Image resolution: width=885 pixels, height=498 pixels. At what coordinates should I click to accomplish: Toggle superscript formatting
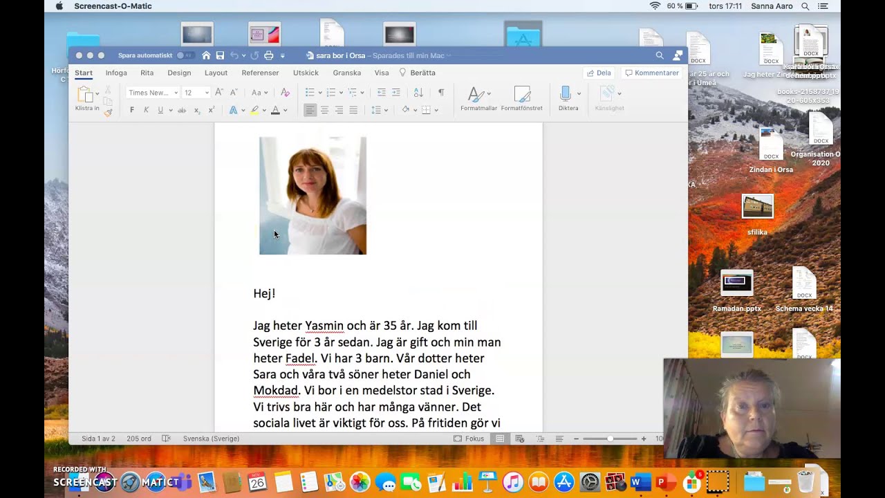point(211,110)
